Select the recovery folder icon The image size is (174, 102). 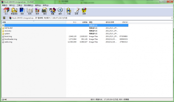pyautogui.click(x=3, y=31)
